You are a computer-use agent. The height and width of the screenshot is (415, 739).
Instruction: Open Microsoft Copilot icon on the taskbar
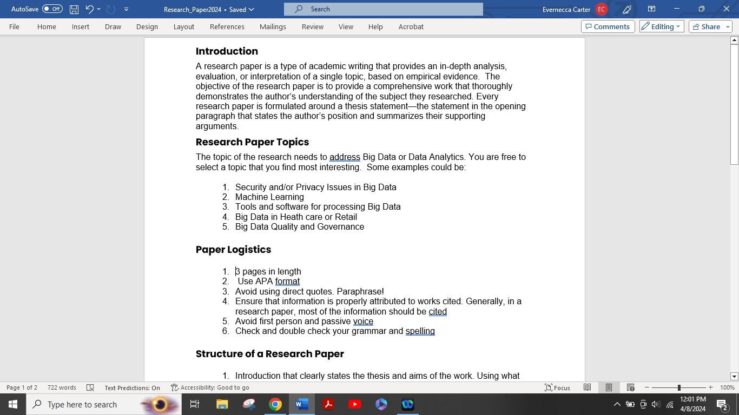click(381, 404)
